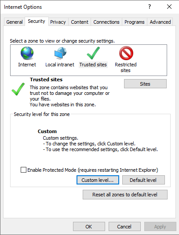Switch to the General tab
Image resolution: width=179 pixels, height=235 pixels.
pyautogui.click(x=15, y=22)
